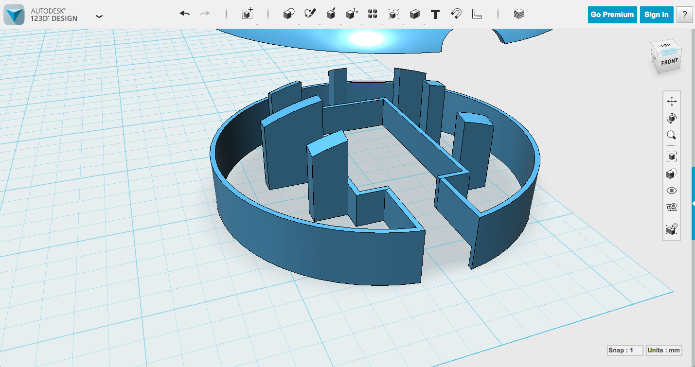Open the Construct tool

tap(331, 14)
